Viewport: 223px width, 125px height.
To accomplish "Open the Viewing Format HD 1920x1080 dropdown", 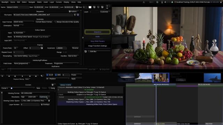I will pos(35,93).
